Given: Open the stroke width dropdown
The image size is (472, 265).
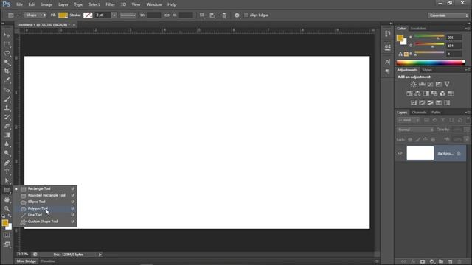Looking at the screenshot, I should 114,15.
